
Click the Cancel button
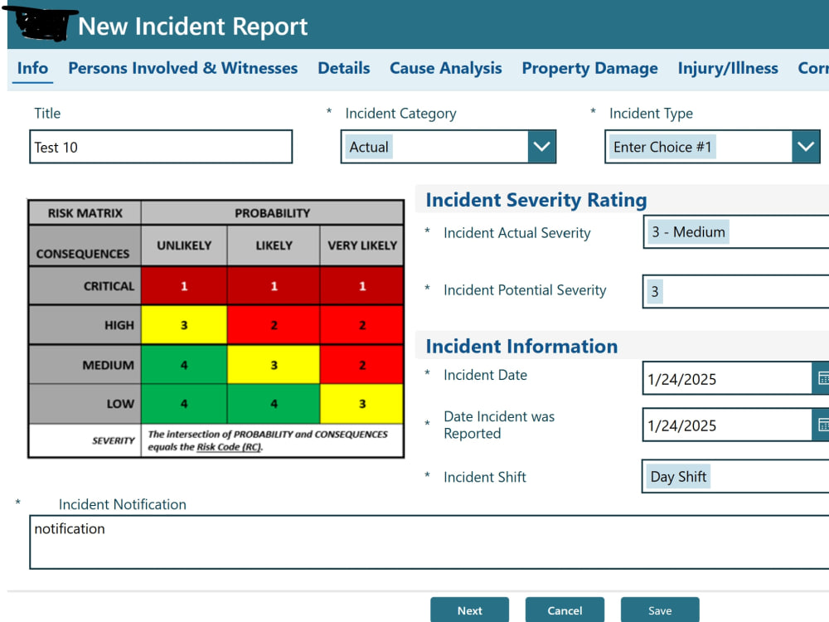point(565,610)
